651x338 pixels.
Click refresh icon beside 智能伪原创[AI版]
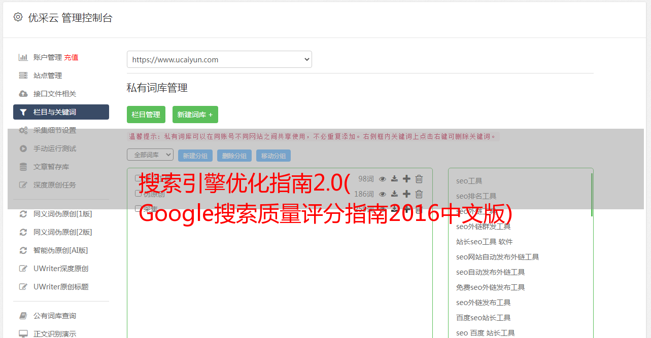tap(23, 250)
